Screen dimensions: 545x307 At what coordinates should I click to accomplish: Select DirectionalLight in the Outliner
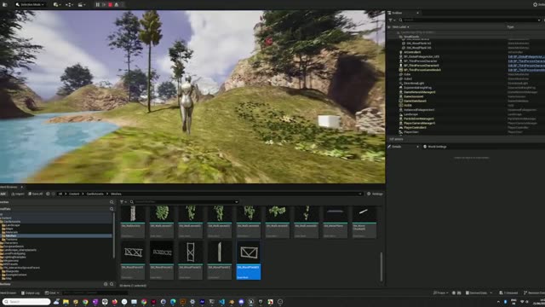[x=414, y=84]
